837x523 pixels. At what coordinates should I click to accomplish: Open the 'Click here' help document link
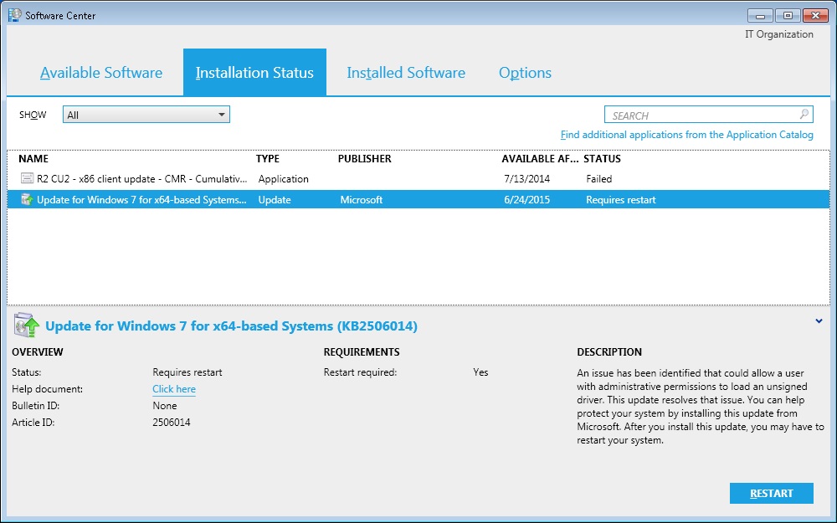click(x=174, y=389)
